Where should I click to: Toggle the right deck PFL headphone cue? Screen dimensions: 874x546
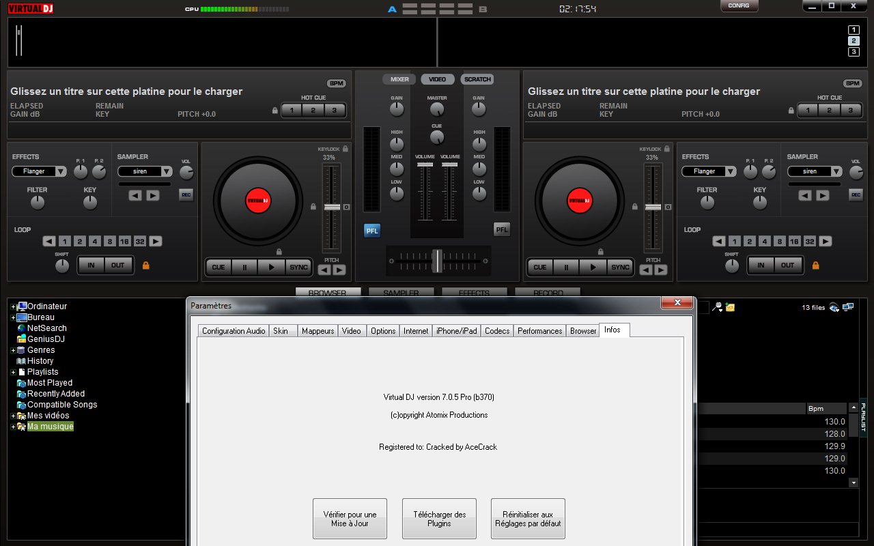tap(502, 230)
